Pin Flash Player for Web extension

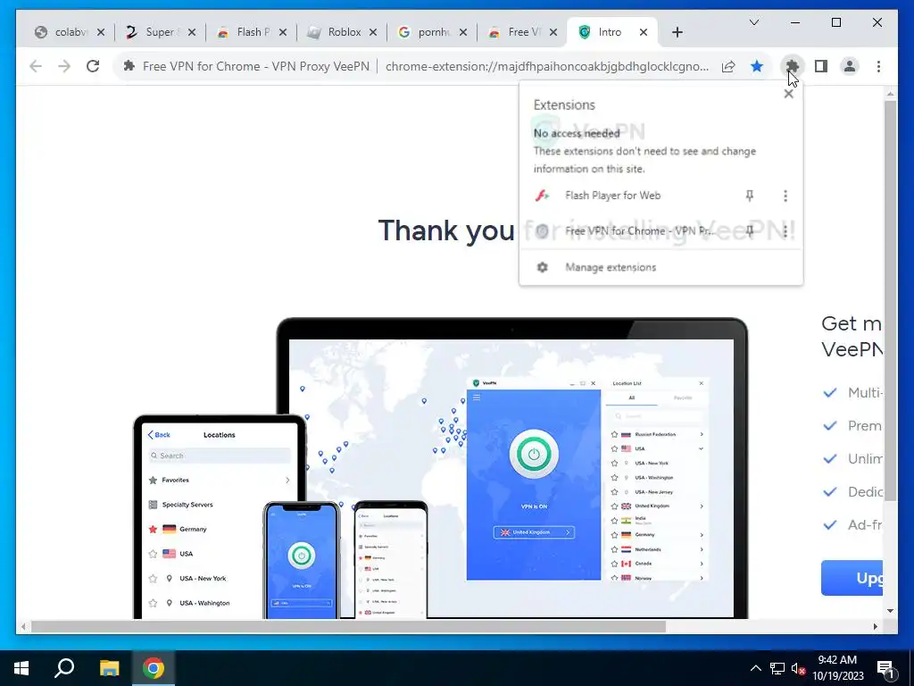[x=750, y=196]
